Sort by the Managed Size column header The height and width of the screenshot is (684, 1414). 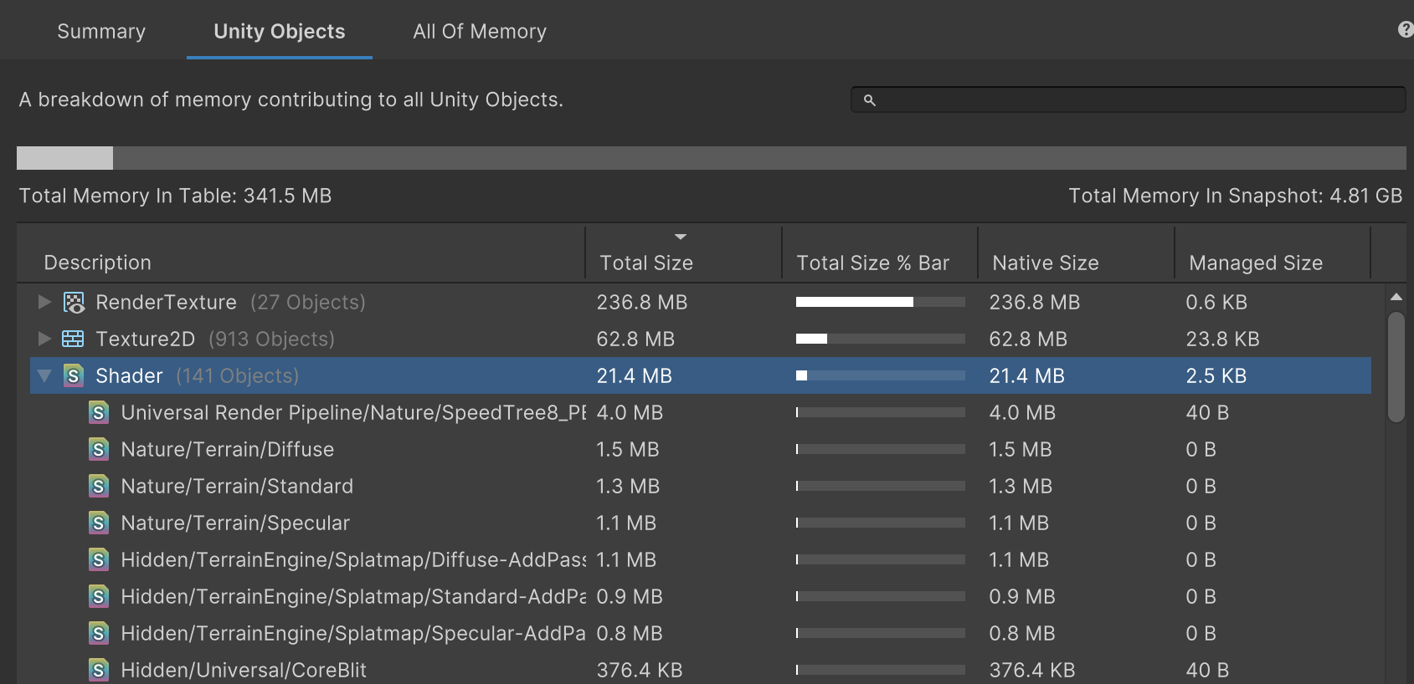(x=1255, y=263)
